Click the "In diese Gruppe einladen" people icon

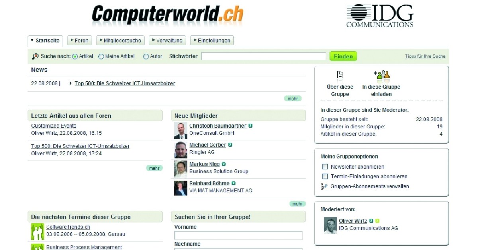coord(383,75)
